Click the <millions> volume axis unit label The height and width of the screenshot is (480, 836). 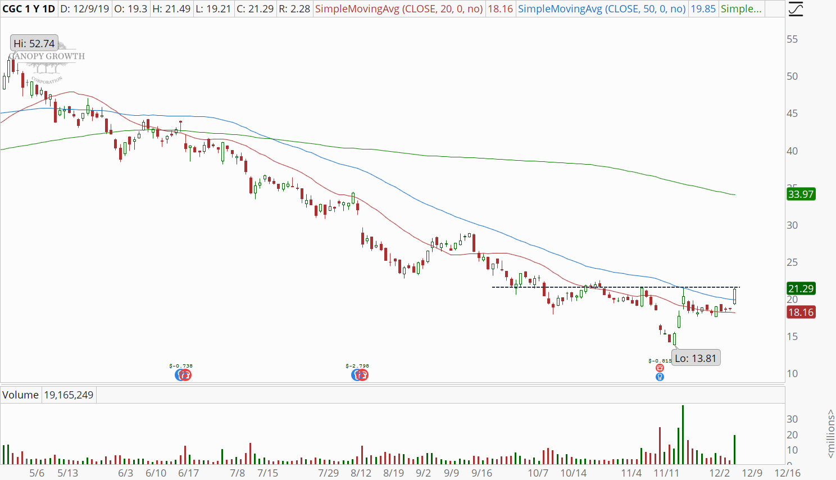(x=831, y=434)
